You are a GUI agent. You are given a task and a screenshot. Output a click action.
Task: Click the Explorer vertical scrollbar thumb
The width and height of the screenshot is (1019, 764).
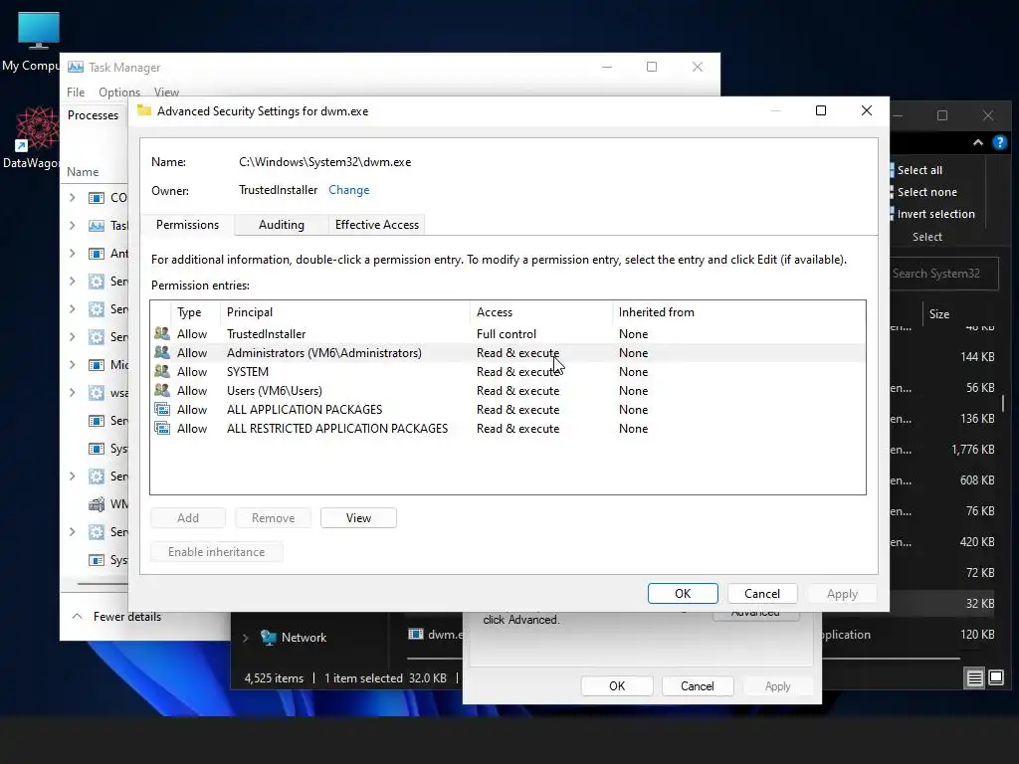(1003, 403)
